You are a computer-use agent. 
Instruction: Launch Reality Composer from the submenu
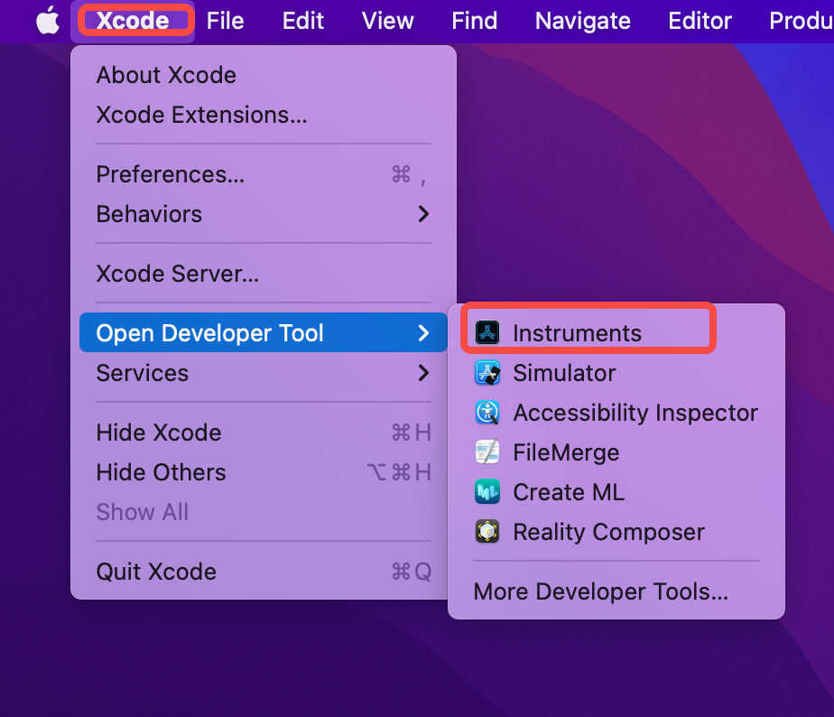[x=616, y=531]
